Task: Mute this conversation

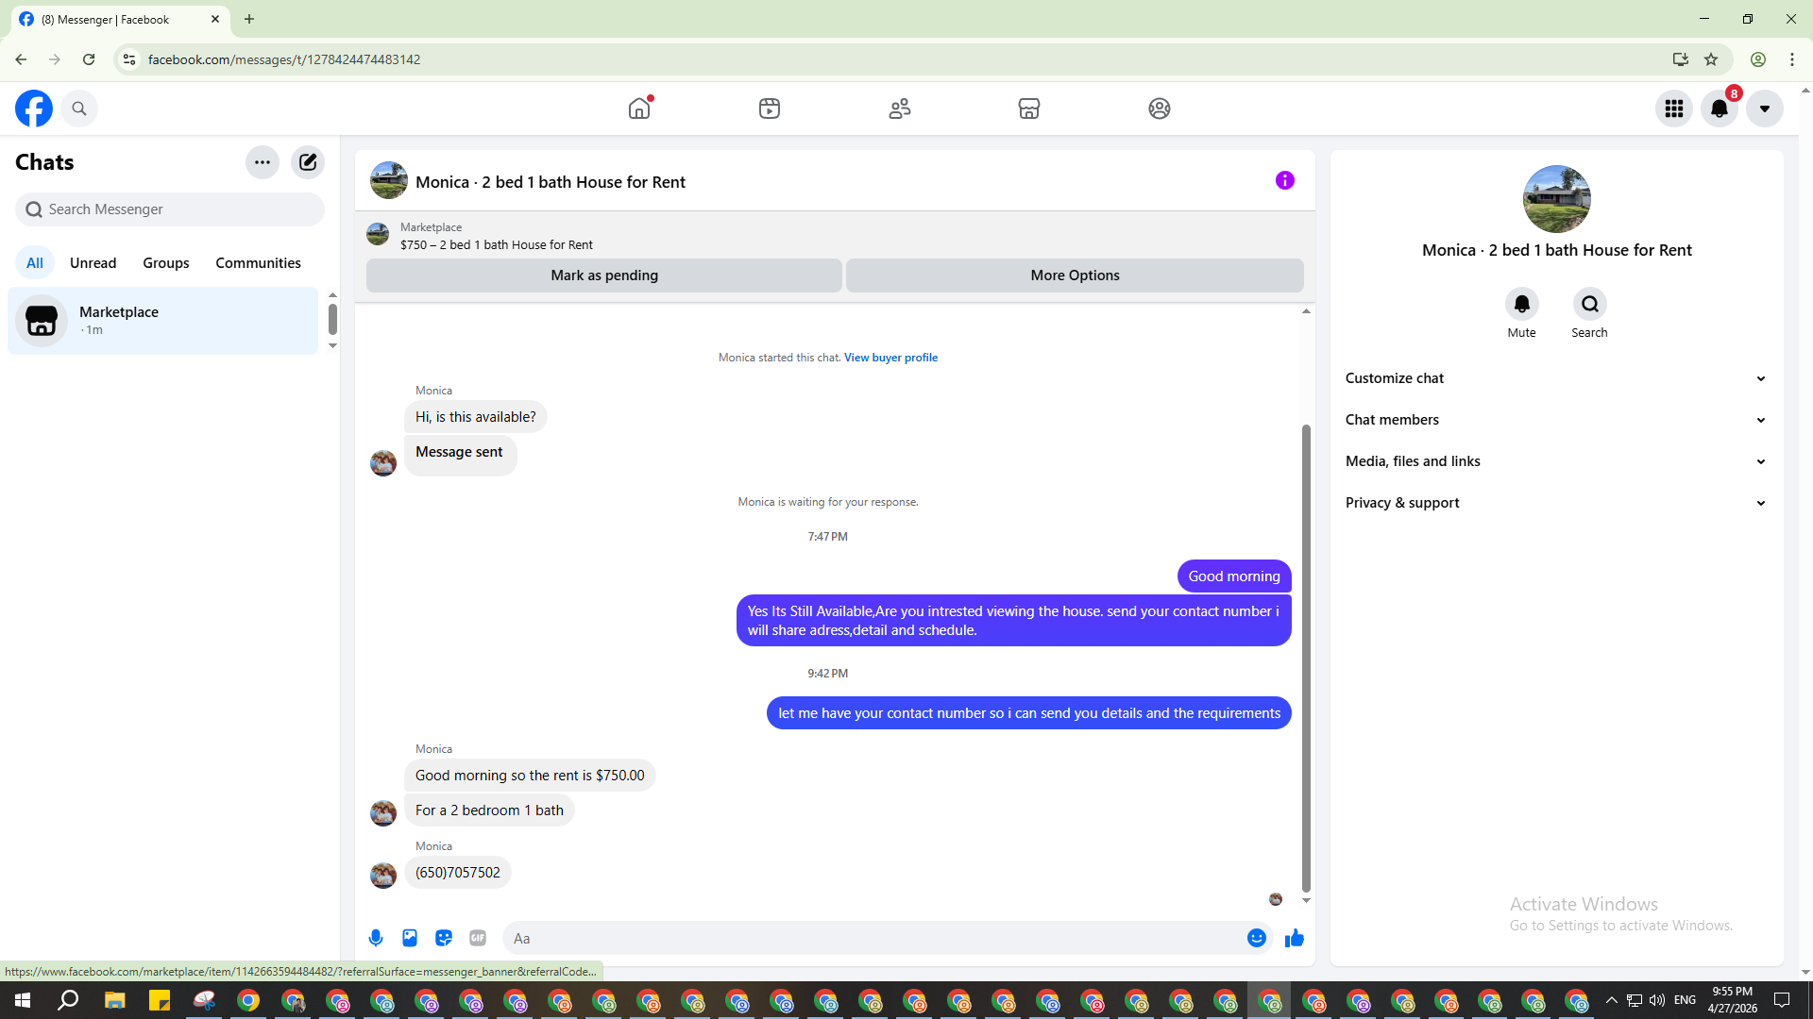Action: click(x=1521, y=305)
